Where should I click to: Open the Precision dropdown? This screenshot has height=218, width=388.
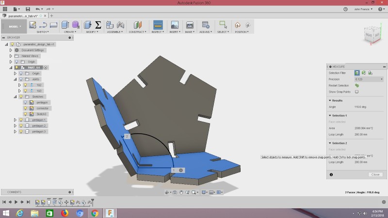point(369,79)
